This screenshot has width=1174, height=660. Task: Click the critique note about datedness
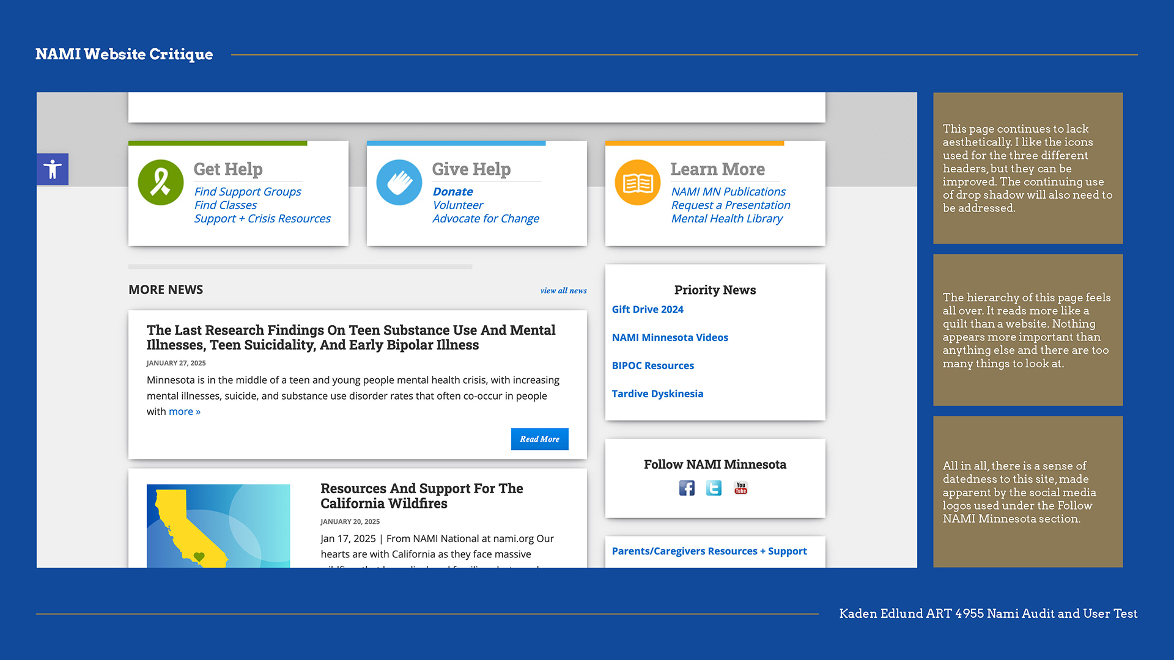click(x=1028, y=492)
